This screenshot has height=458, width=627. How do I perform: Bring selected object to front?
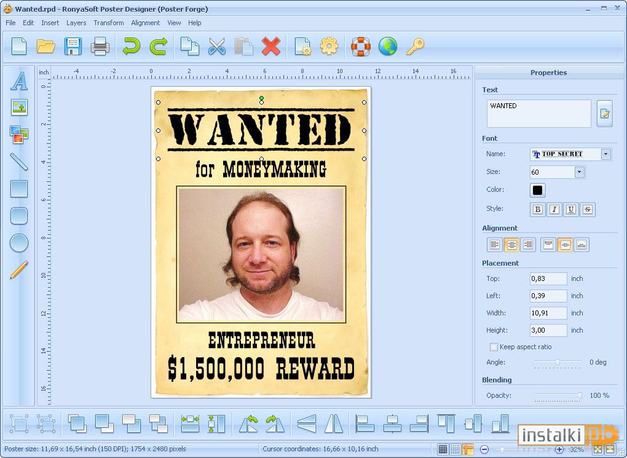tap(77, 423)
